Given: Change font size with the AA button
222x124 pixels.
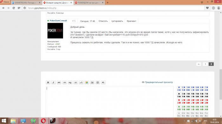Looking at the screenshot, I should click(x=81, y=82).
